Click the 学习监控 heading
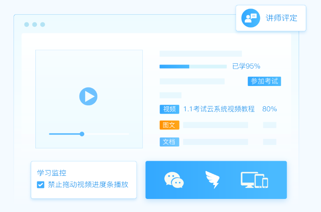The height and width of the screenshot is (212, 321). point(51,173)
